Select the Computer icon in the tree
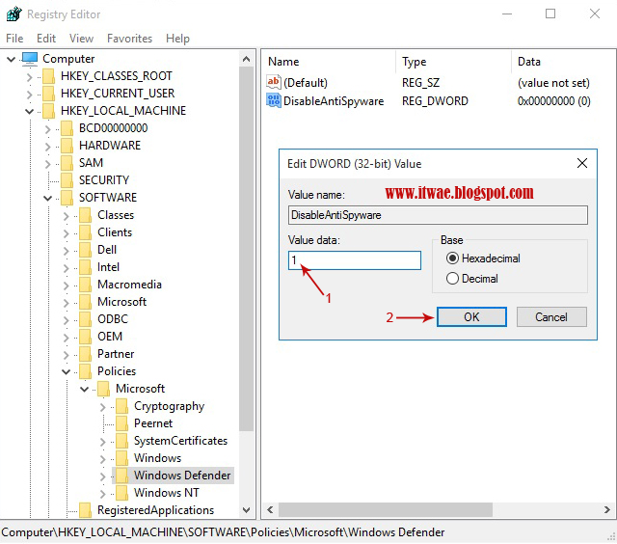This screenshot has width=617, height=544. pos(30,59)
